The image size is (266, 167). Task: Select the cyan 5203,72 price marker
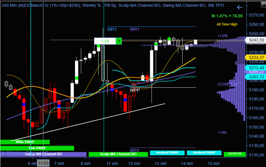pyautogui.click(x=255, y=77)
